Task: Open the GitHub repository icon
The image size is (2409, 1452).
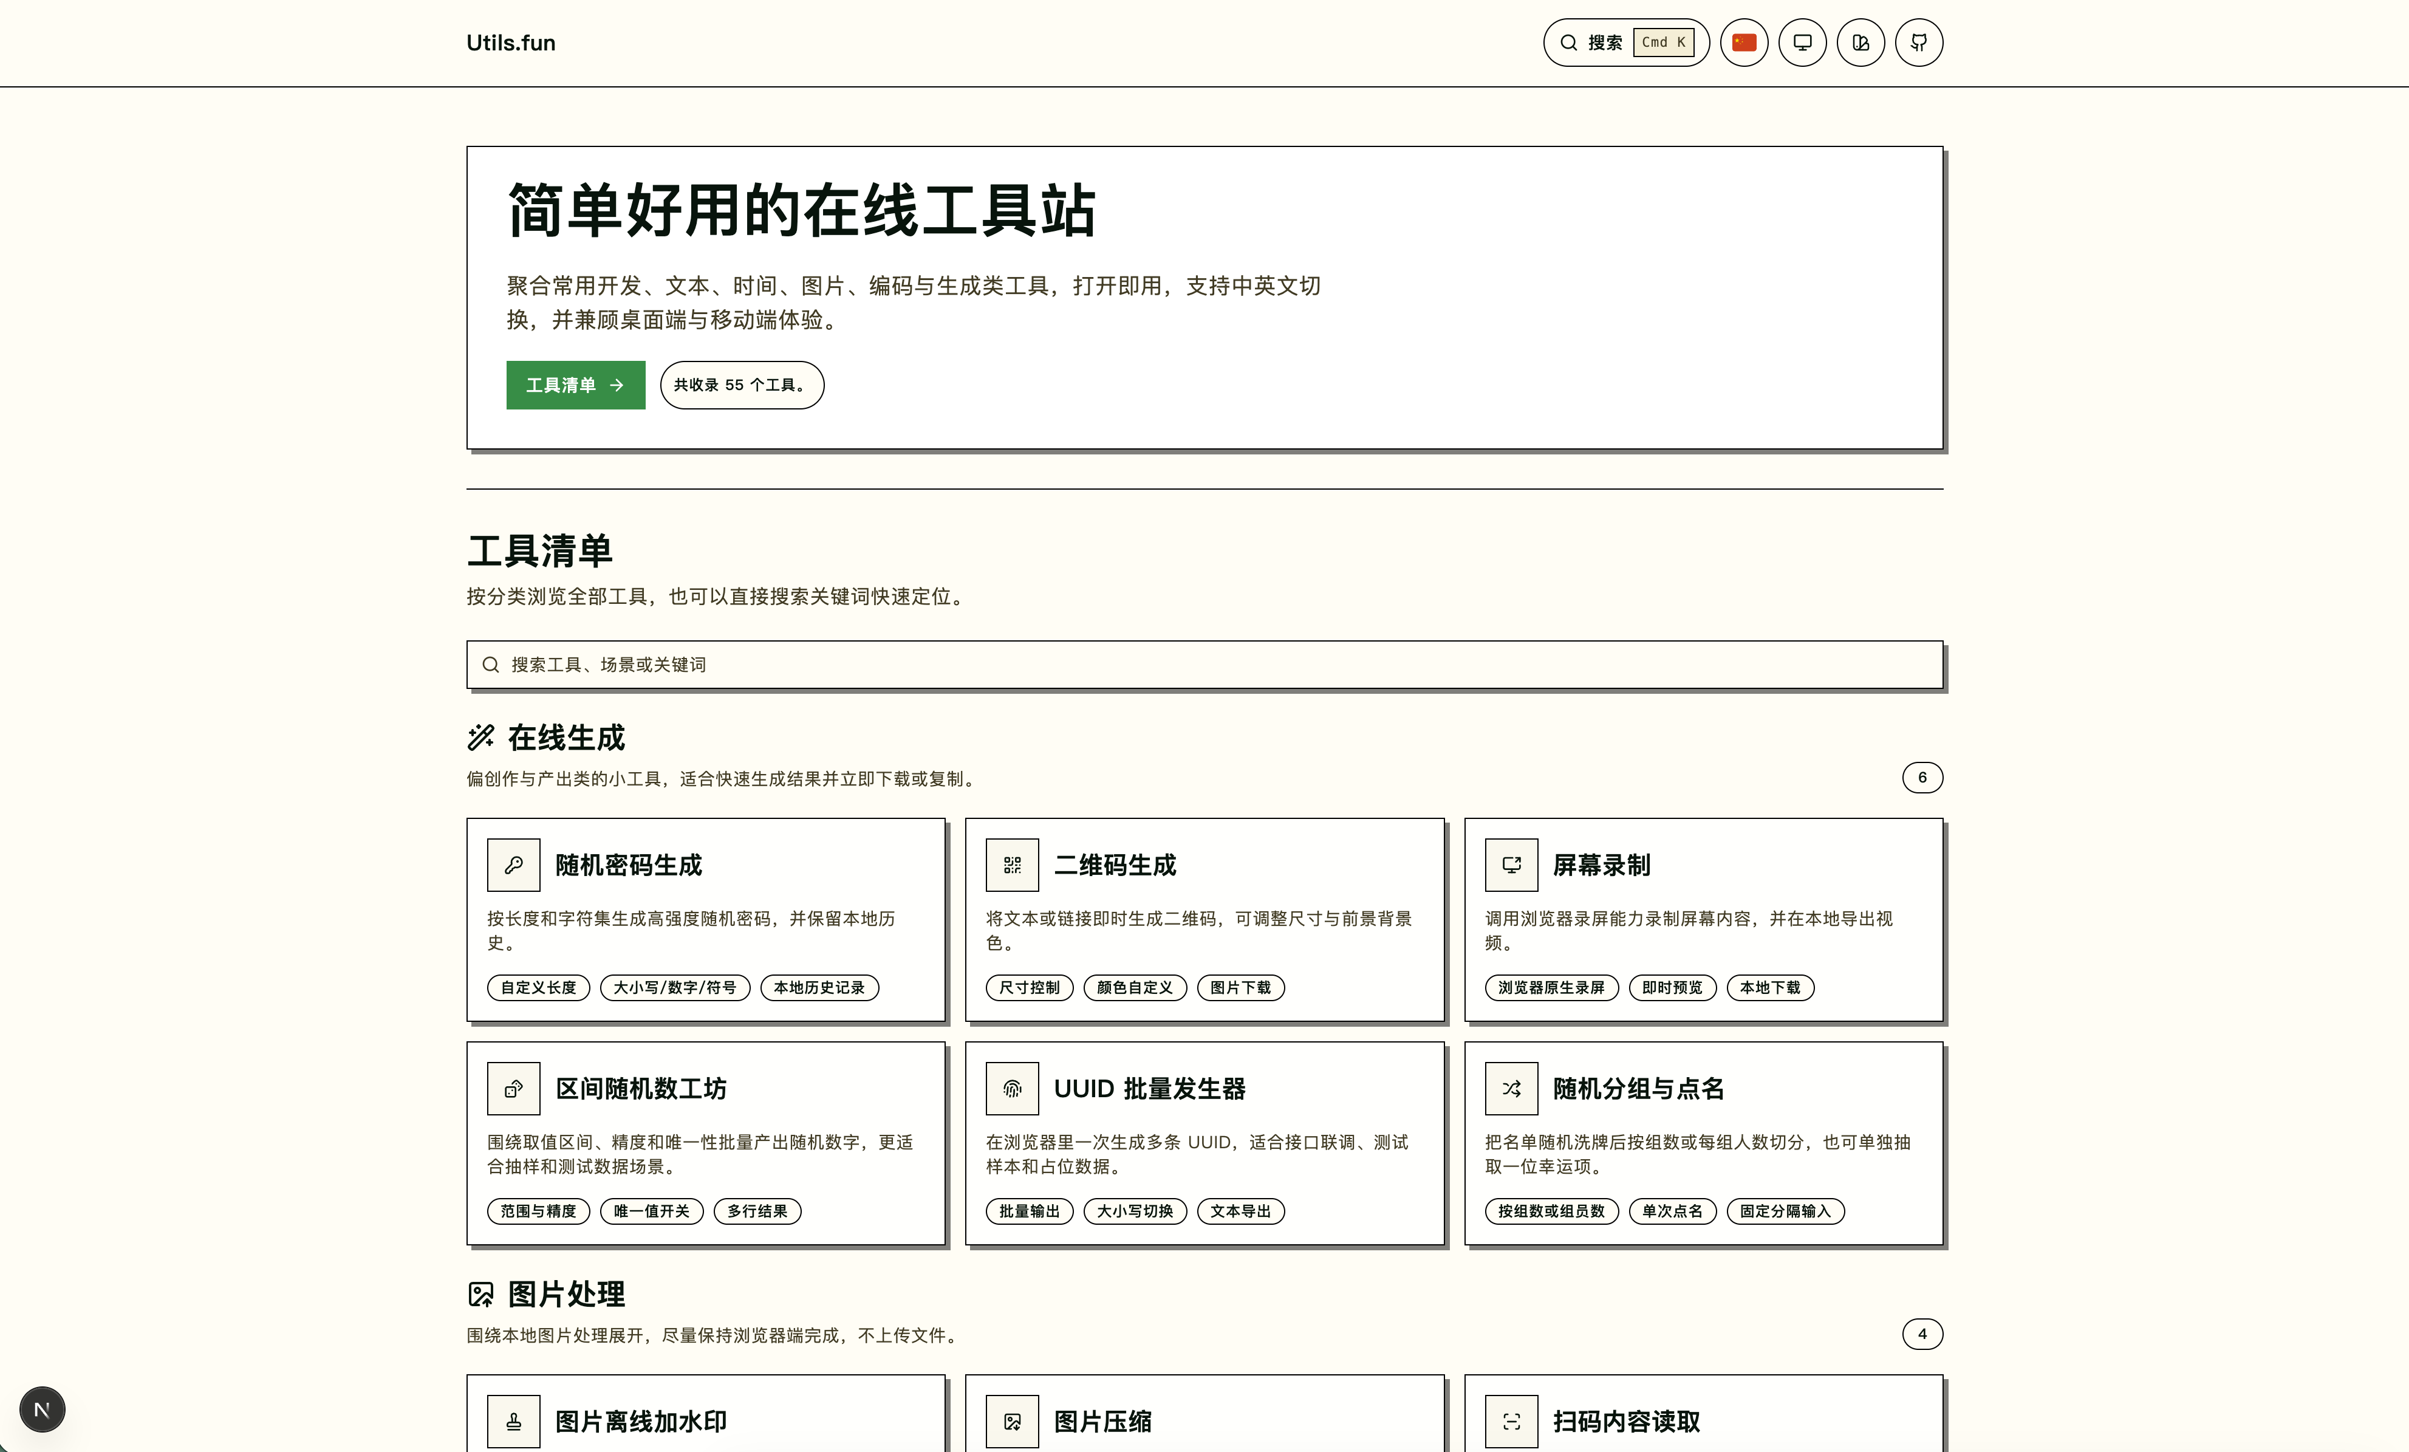Action: (x=1919, y=42)
